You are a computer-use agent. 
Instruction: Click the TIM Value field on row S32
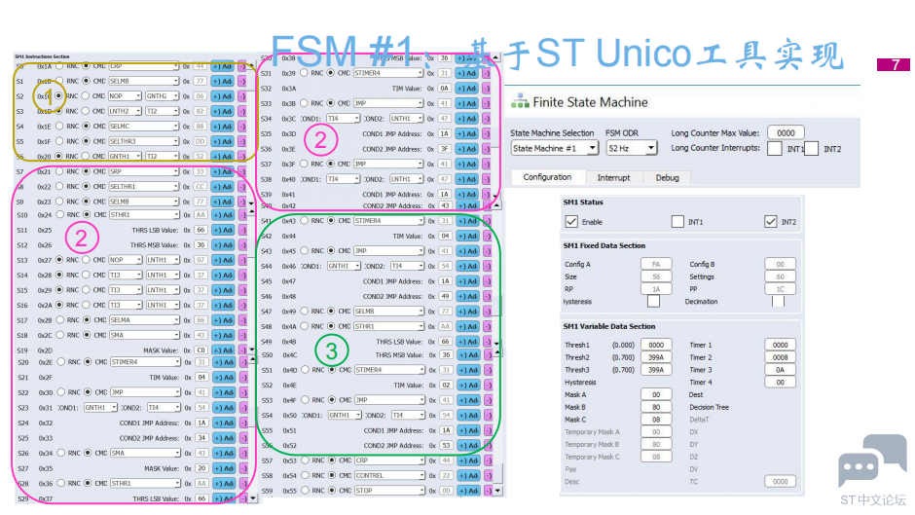click(445, 89)
